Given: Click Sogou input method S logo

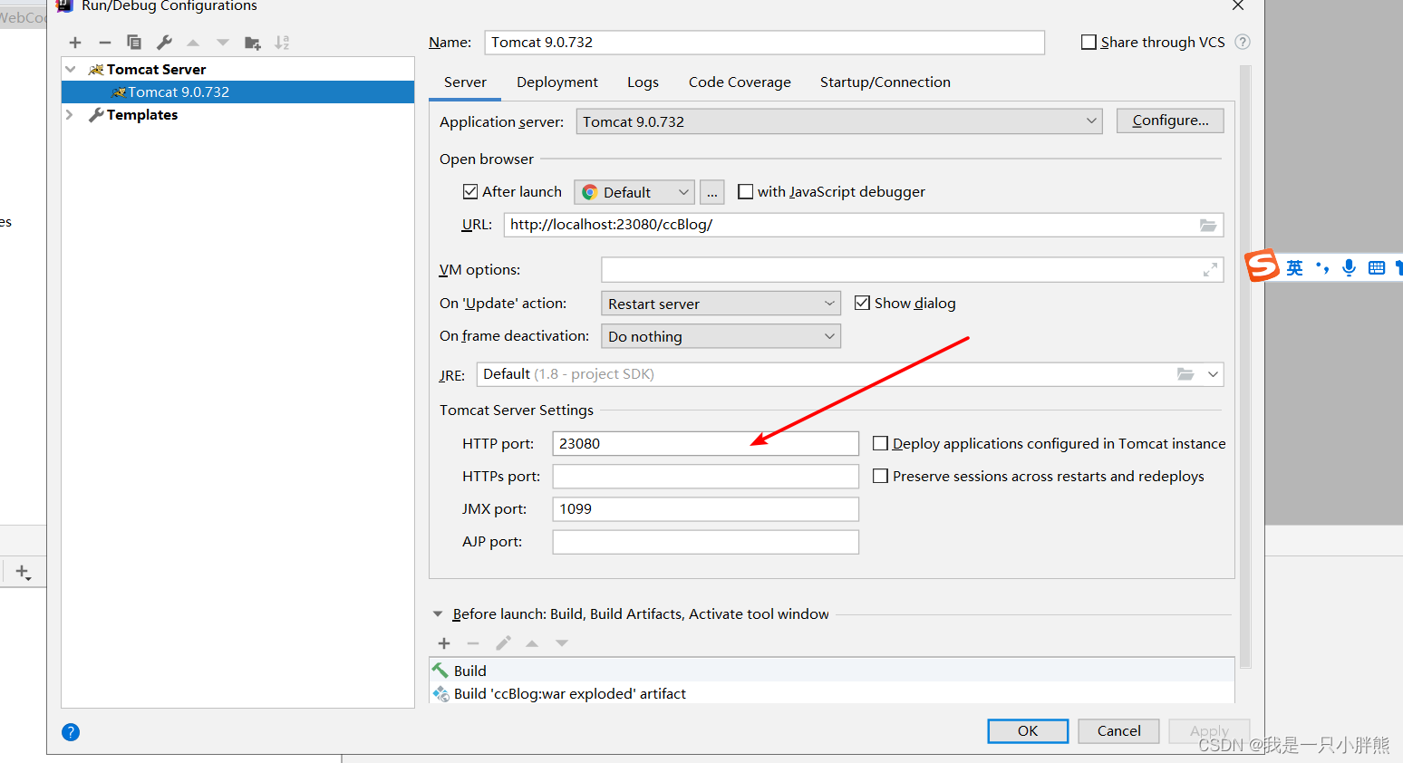Looking at the screenshot, I should (1262, 266).
